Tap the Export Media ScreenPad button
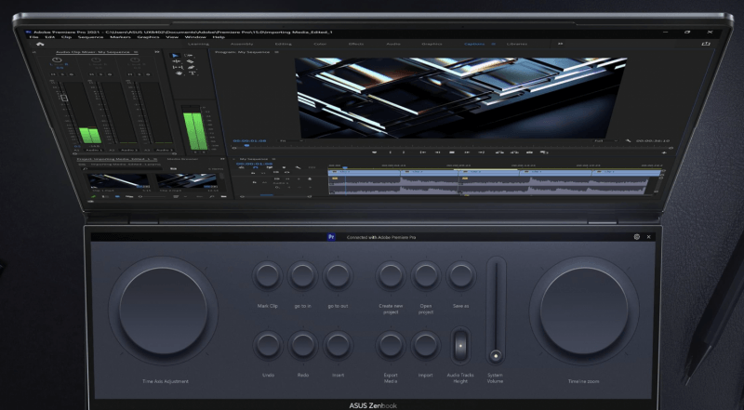Viewport: 744px width, 410px height. pos(391,346)
